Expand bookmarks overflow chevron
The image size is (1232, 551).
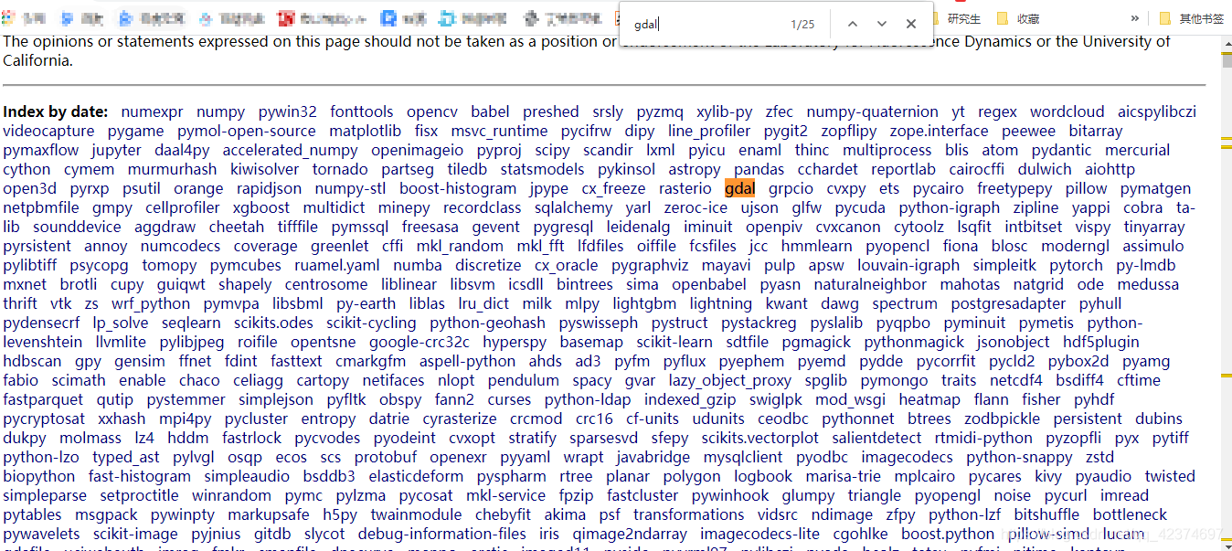coord(1134,18)
